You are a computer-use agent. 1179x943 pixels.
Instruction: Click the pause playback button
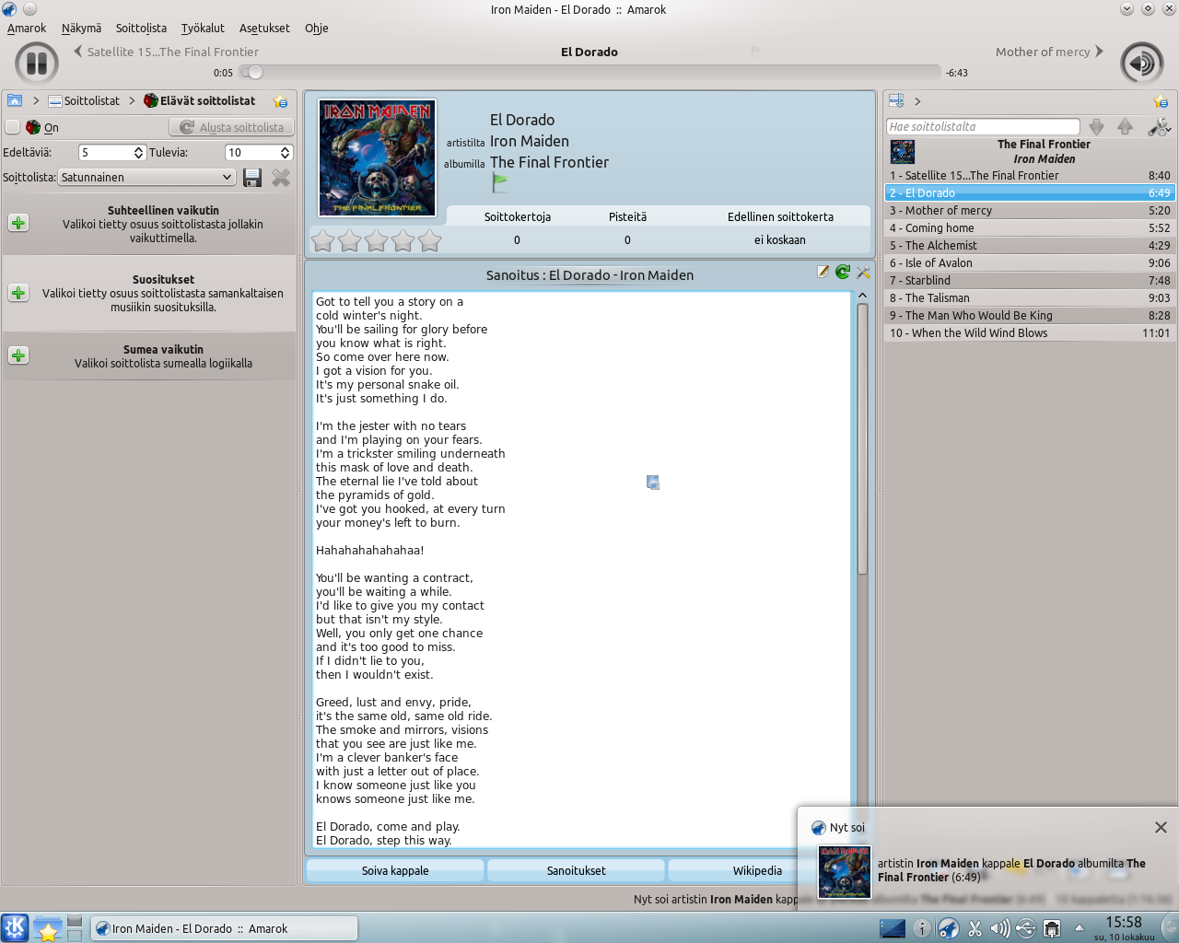[x=37, y=64]
